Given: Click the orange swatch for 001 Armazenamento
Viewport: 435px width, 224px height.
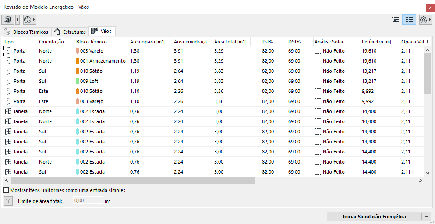Looking at the screenshot, I should [78, 61].
